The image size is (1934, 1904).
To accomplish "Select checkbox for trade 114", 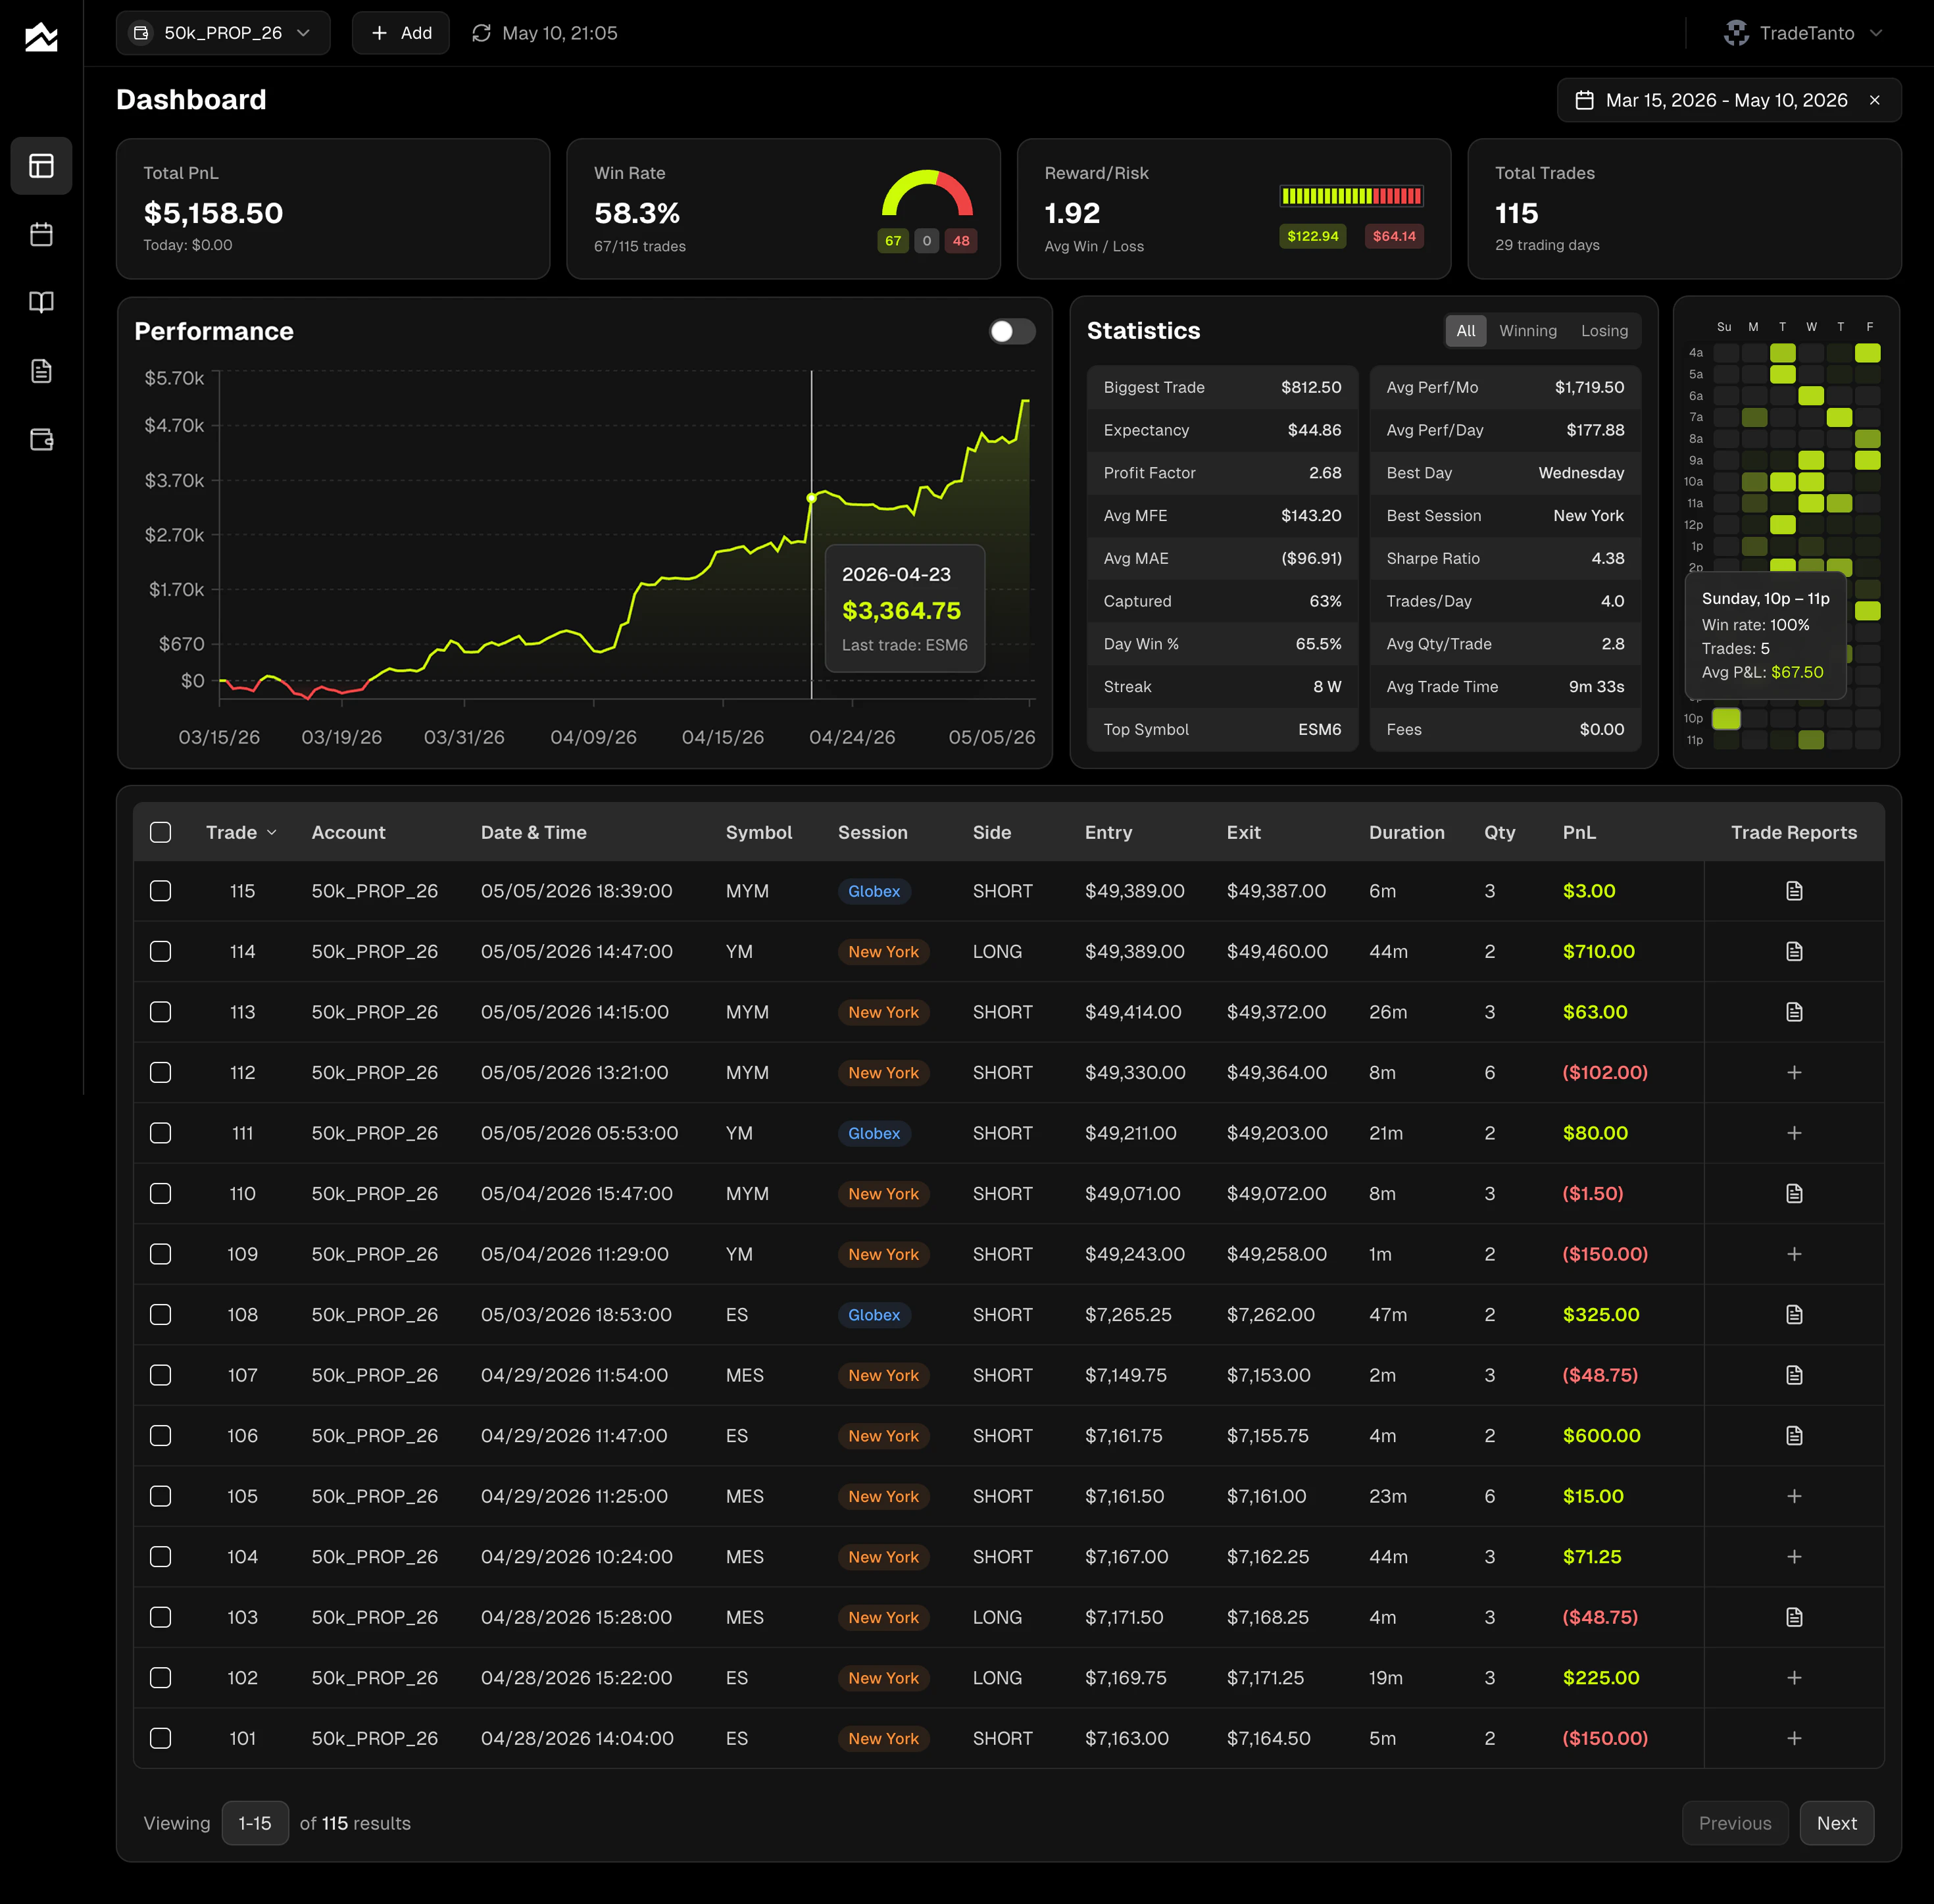I will click(x=160, y=951).
